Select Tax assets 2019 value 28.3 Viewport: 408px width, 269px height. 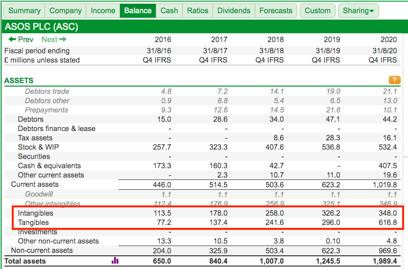[333, 138]
